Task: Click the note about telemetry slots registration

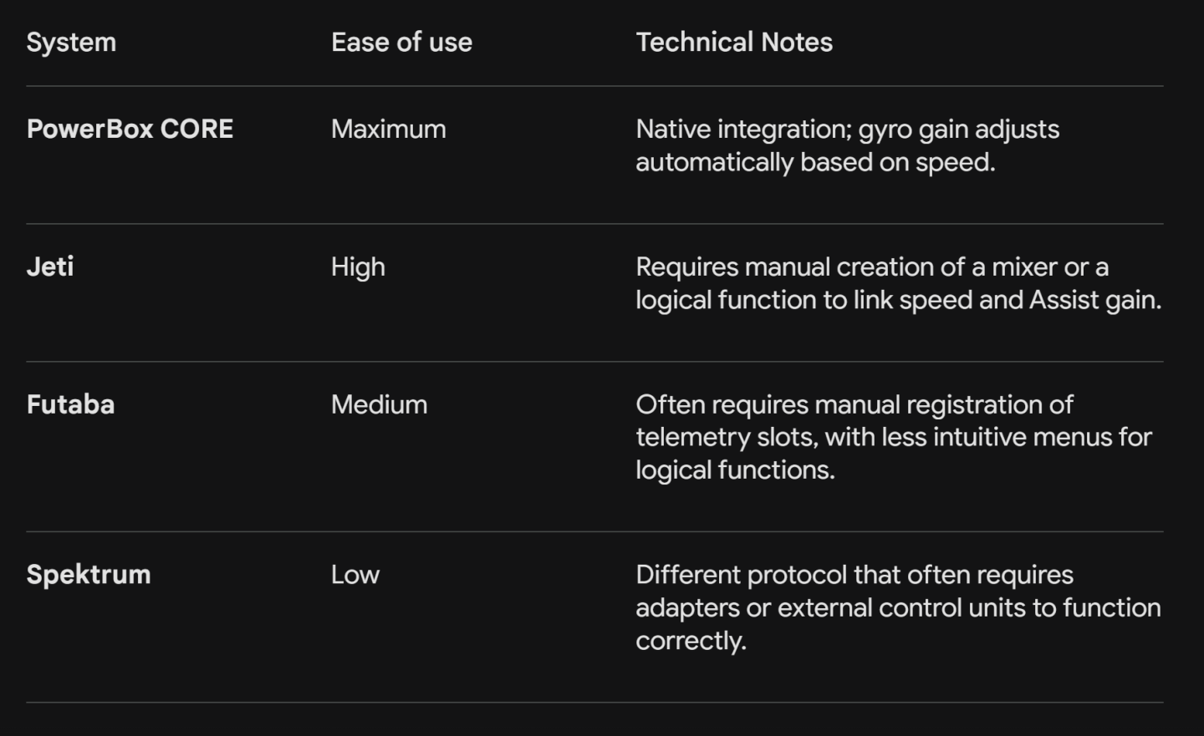Action: [894, 437]
